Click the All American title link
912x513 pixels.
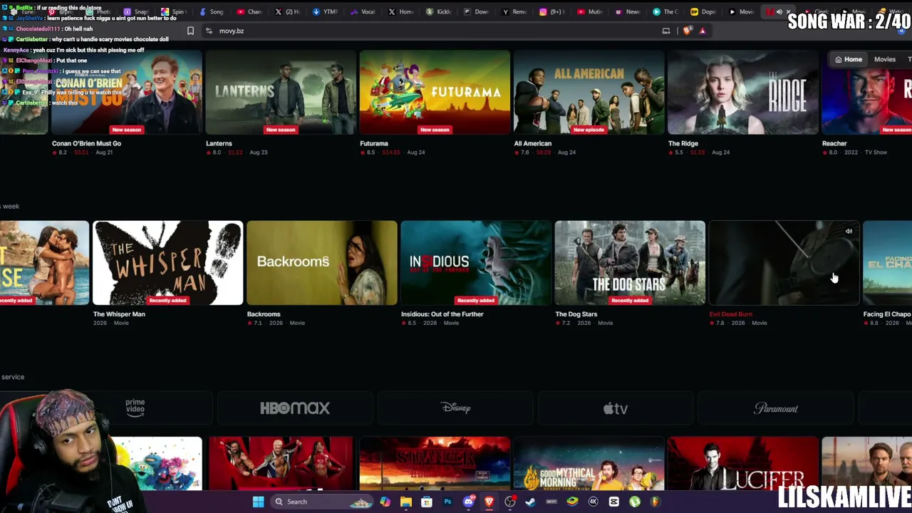[x=533, y=143]
